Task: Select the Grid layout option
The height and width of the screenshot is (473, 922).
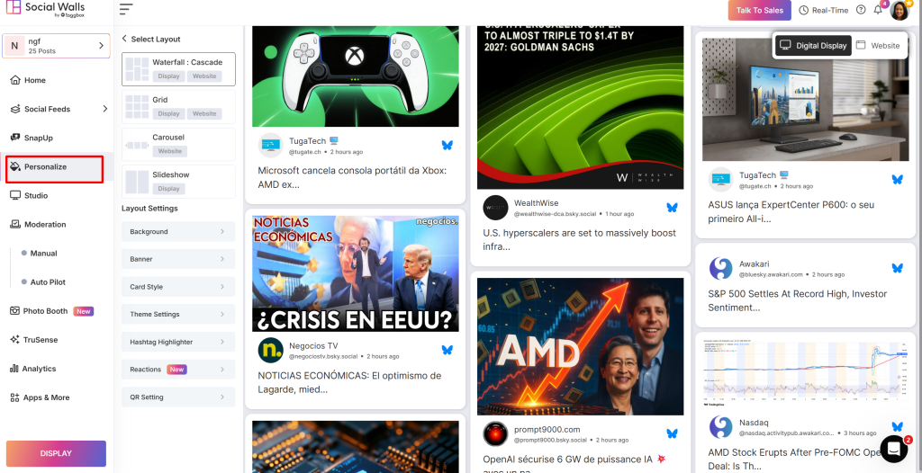Action: tap(179, 107)
